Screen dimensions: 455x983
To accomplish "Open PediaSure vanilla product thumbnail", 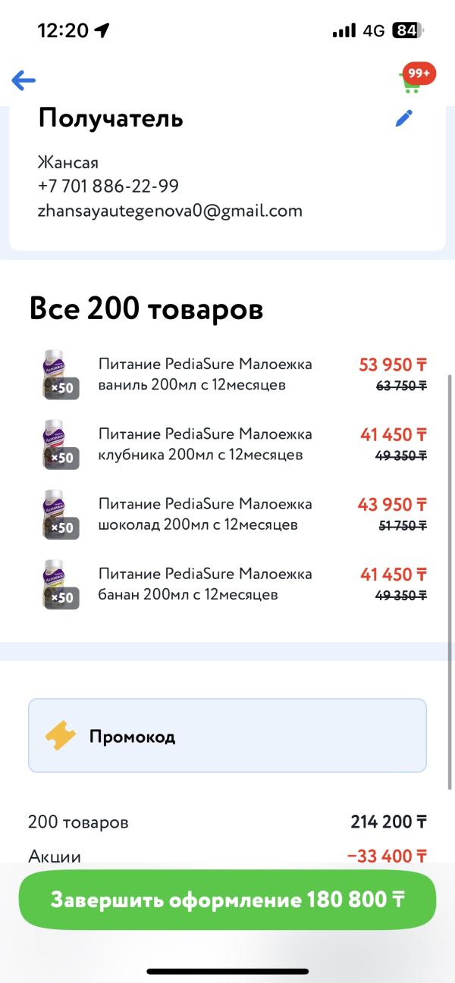I will 58,374.
